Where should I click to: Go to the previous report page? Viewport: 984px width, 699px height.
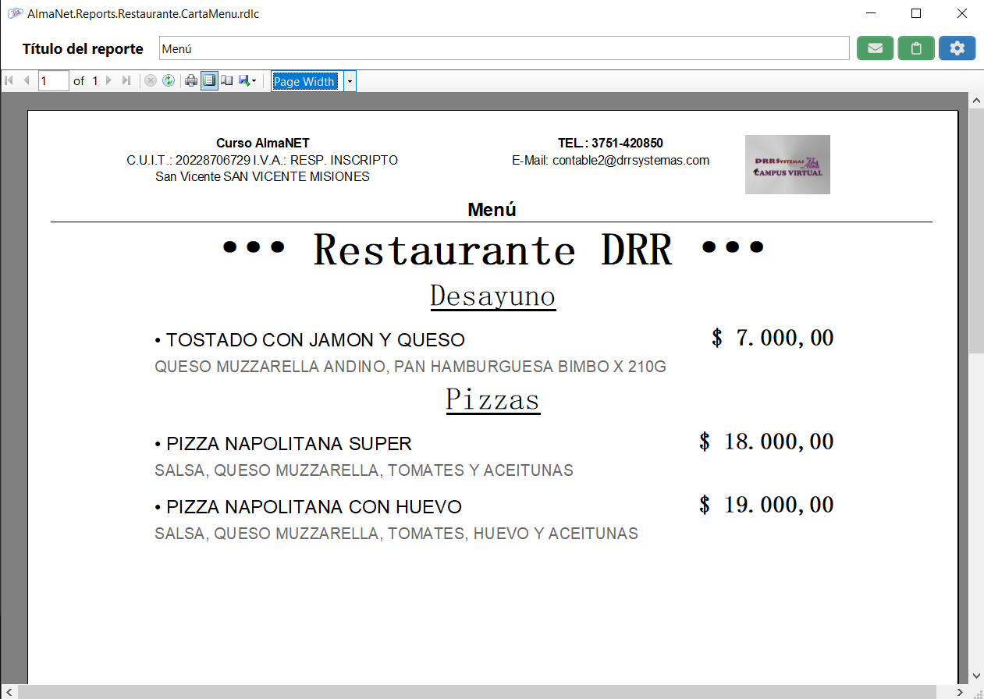pos(27,81)
